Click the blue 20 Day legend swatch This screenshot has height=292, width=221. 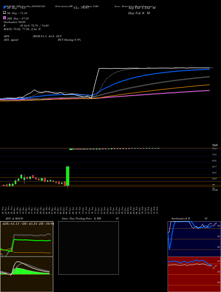coord(5,7)
